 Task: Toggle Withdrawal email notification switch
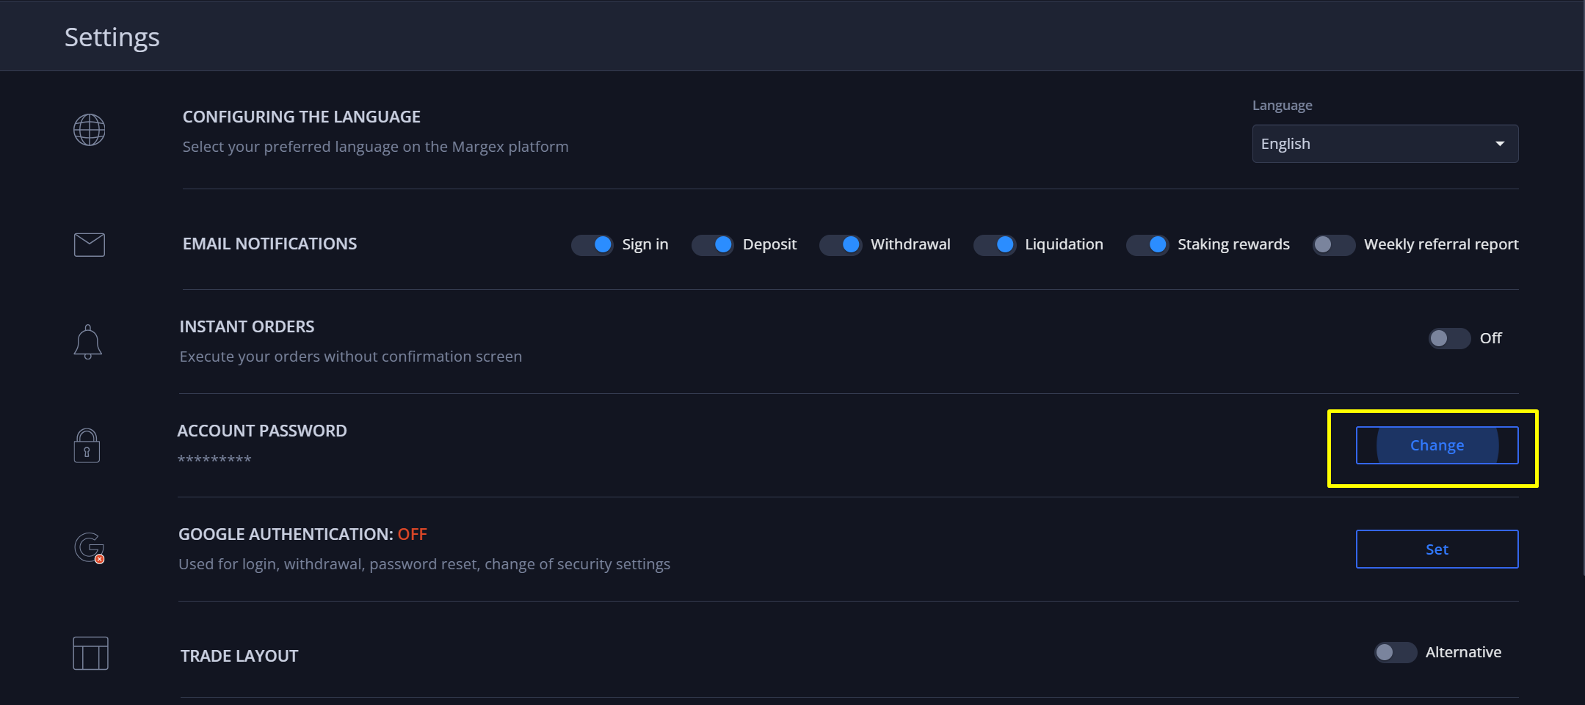[841, 245]
